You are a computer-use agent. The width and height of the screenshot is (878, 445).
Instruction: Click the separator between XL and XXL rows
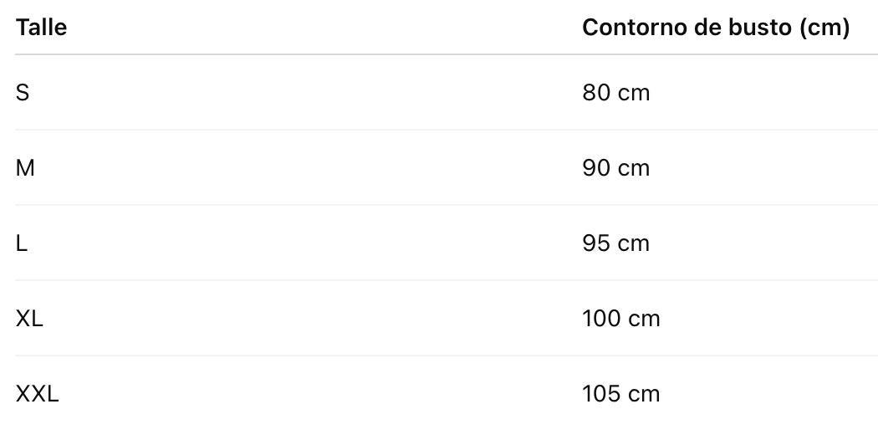coord(447,355)
